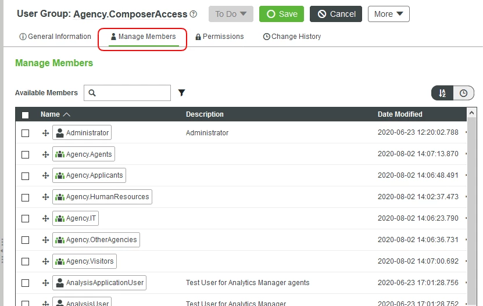Toggle the select-all header checkbox

coord(25,115)
